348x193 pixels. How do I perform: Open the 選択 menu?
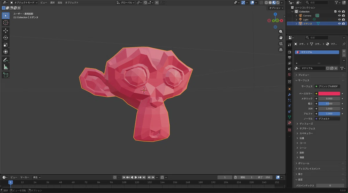[52, 3]
